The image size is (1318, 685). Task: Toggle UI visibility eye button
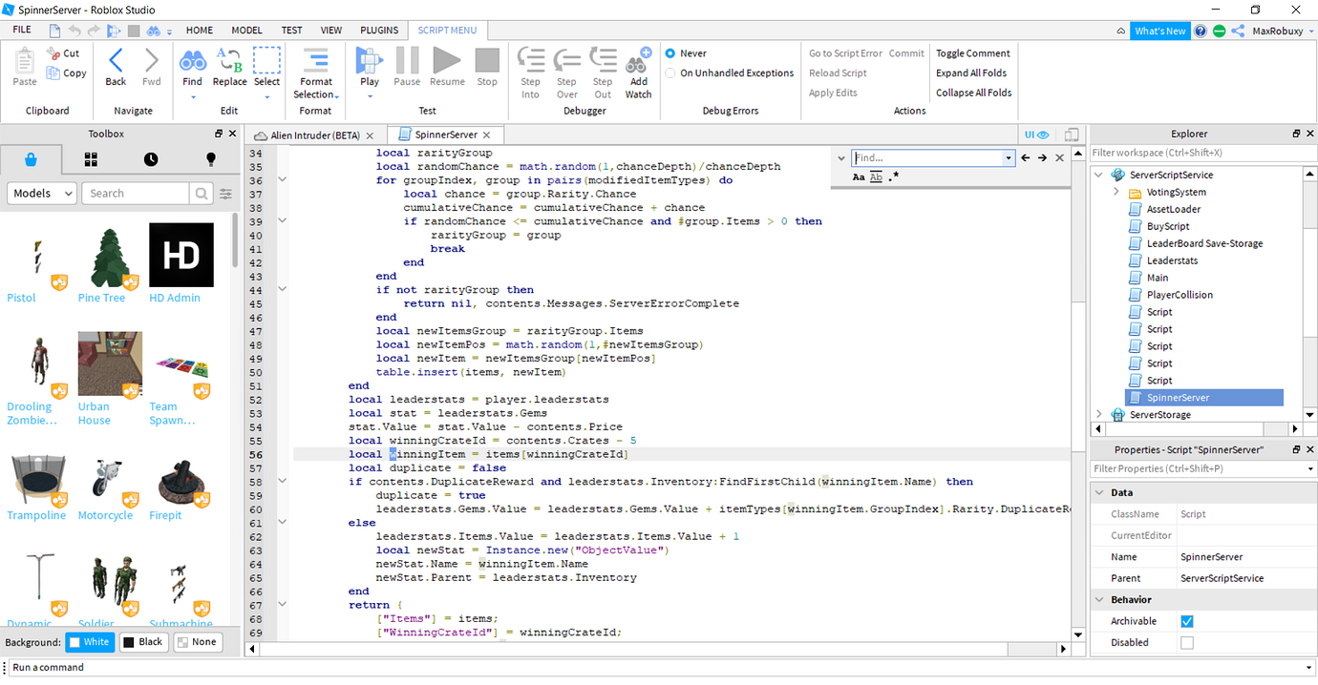[x=1037, y=135]
